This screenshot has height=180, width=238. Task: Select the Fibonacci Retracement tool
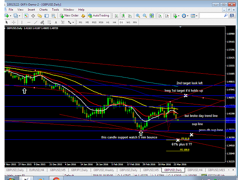49,22
